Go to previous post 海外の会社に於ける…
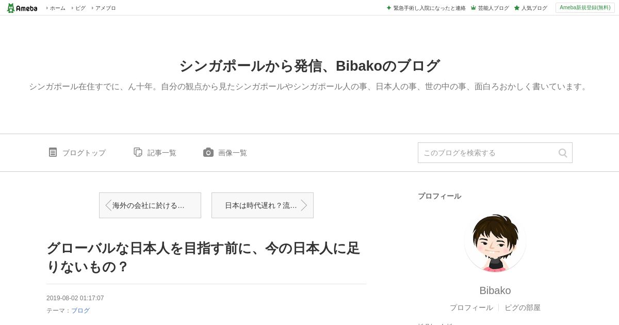The width and height of the screenshot is (619, 325). pos(150,205)
